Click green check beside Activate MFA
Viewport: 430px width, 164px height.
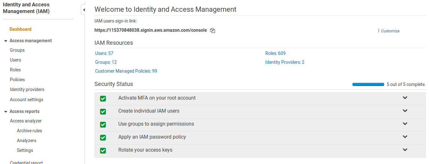[103, 99]
